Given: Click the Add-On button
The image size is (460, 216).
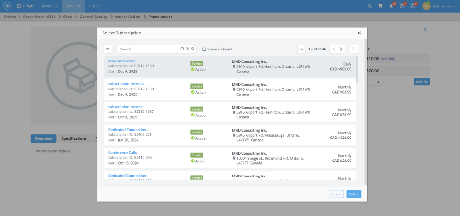Looking at the screenshot, I should [422, 82].
